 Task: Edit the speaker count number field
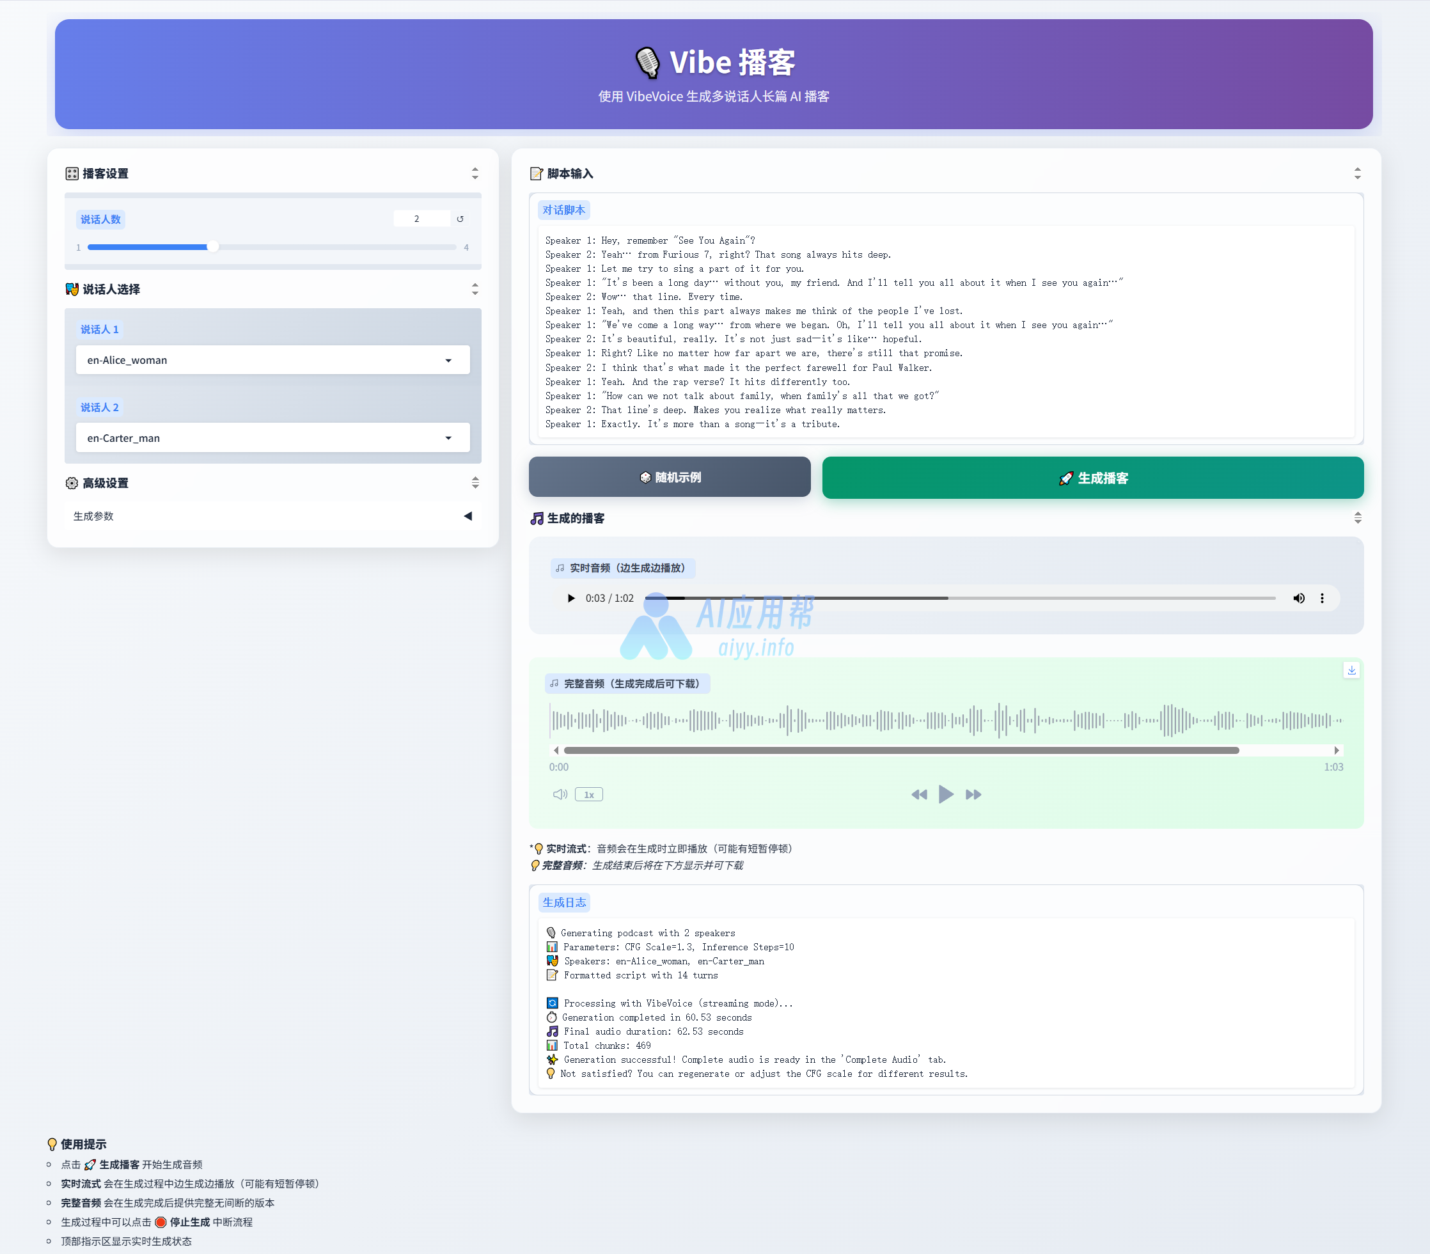tap(422, 219)
